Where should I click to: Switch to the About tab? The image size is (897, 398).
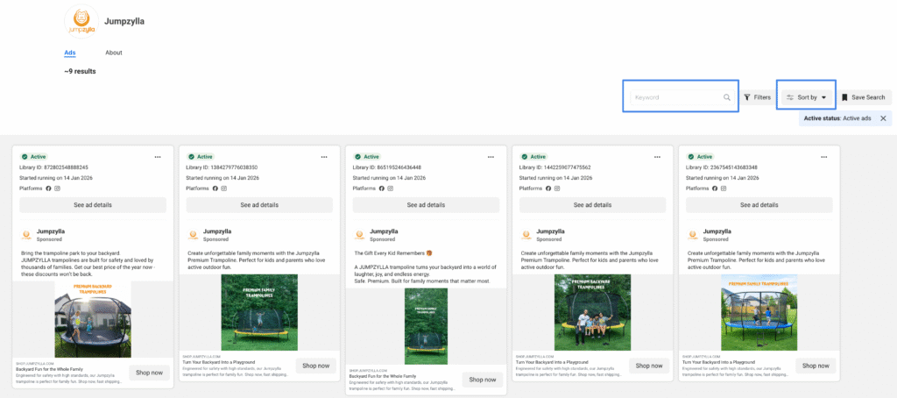click(x=114, y=53)
